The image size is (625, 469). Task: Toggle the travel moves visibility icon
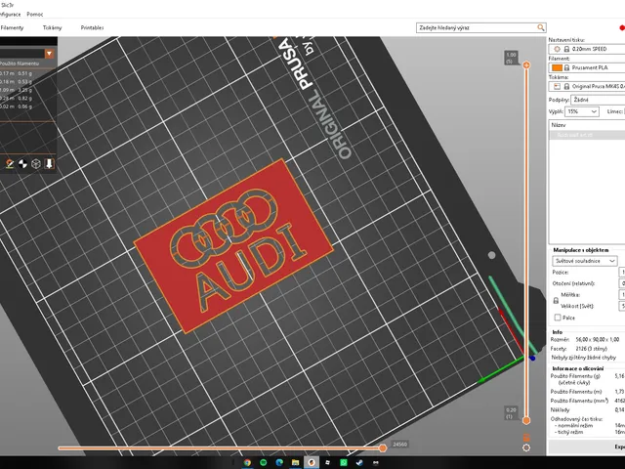10,163
